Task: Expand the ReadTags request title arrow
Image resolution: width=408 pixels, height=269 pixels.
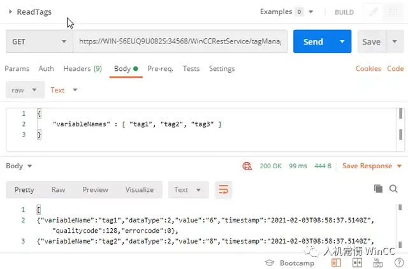Action: click(x=11, y=12)
